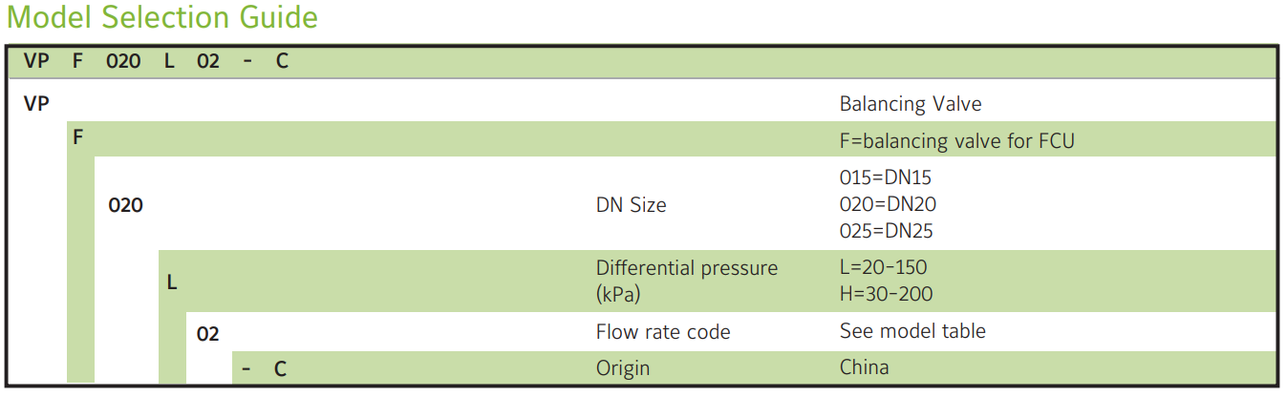Viewport: 1287px width, 397px height.
Task: Select the DN Size label
Action: [631, 204]
